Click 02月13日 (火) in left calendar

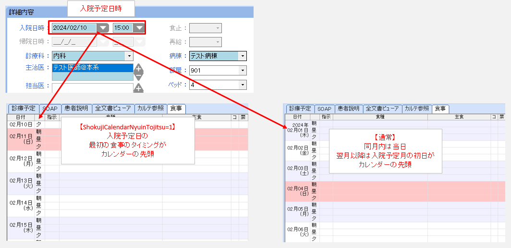21,184
